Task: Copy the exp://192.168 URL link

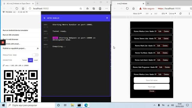Action: (x=17, y=65)
